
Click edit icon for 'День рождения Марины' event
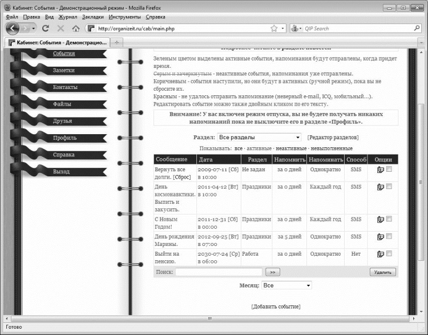380,237
